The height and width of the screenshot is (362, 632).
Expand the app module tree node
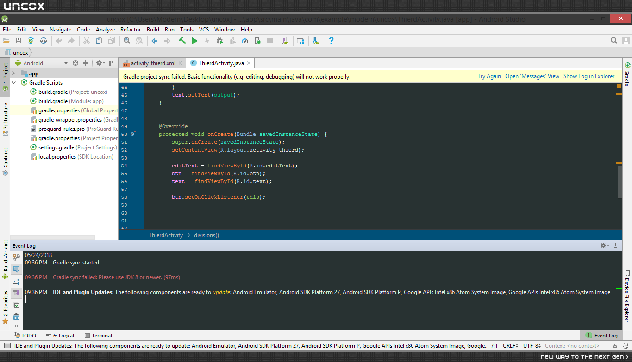(x=13, y=74)
